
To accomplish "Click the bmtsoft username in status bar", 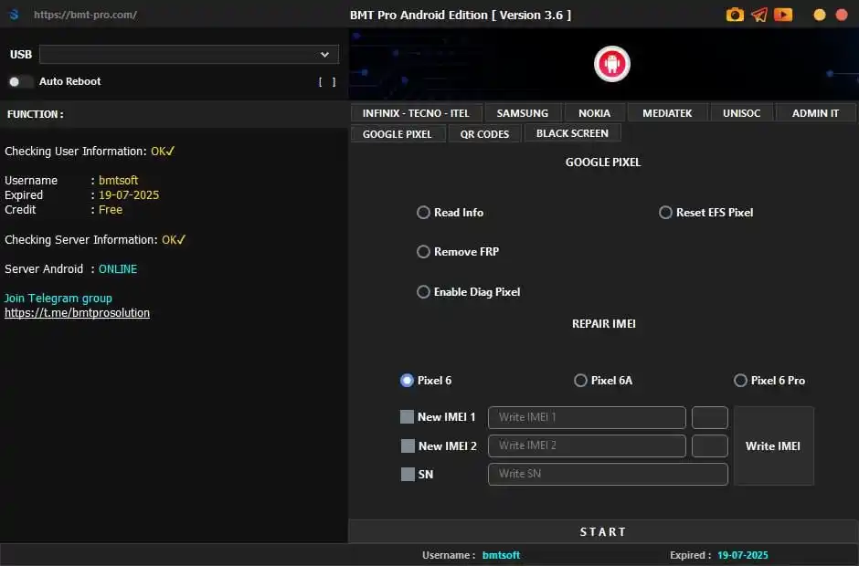I will (x=501, y=555).
